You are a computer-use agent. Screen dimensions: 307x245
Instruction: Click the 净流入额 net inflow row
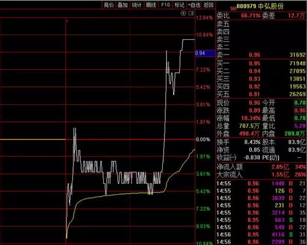(x=261, y=167)
